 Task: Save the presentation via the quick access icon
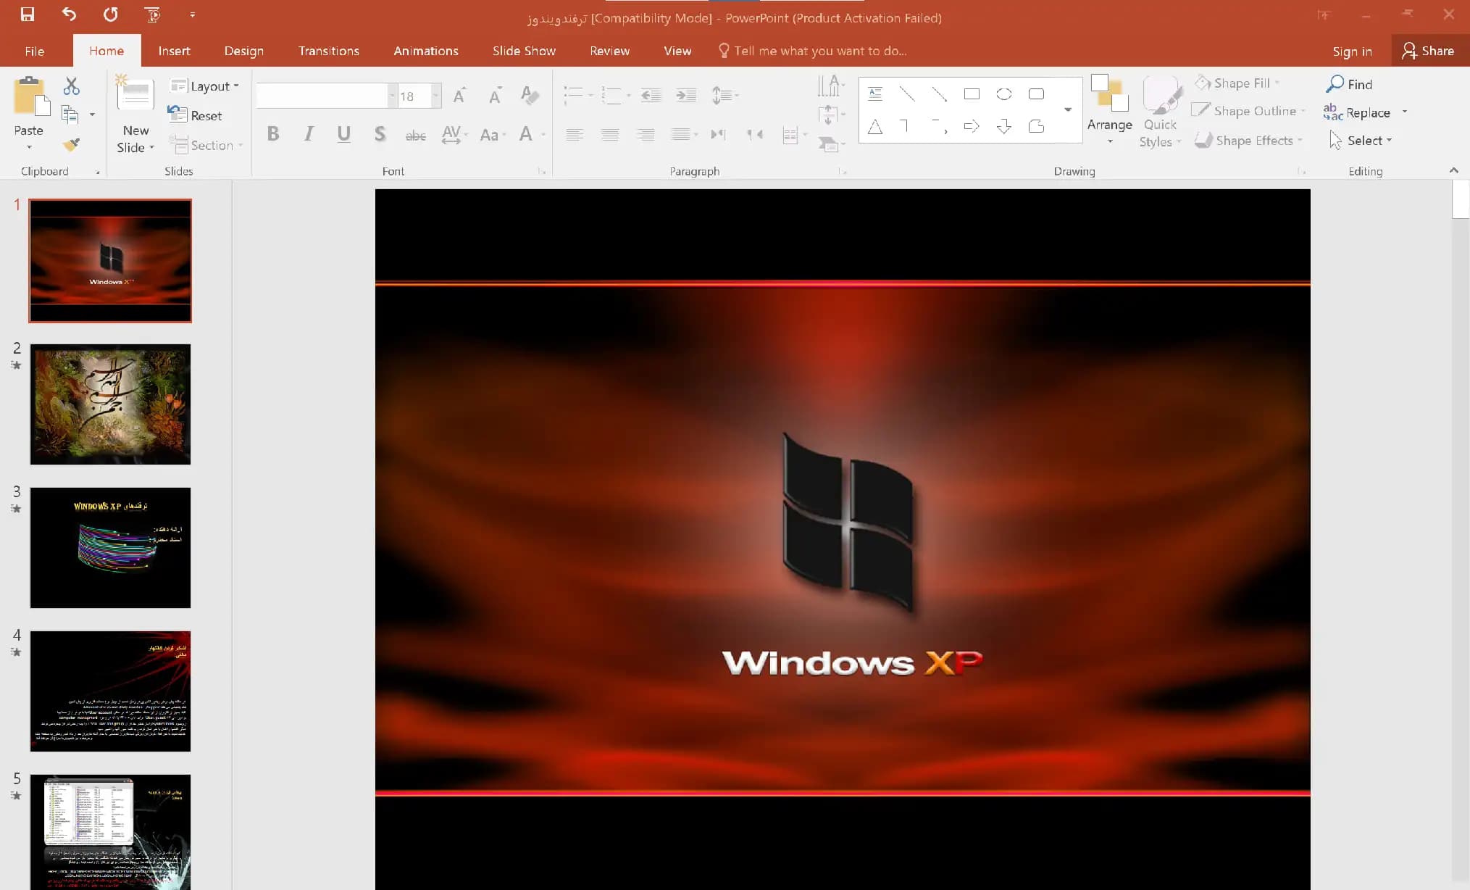pos(28,14)
